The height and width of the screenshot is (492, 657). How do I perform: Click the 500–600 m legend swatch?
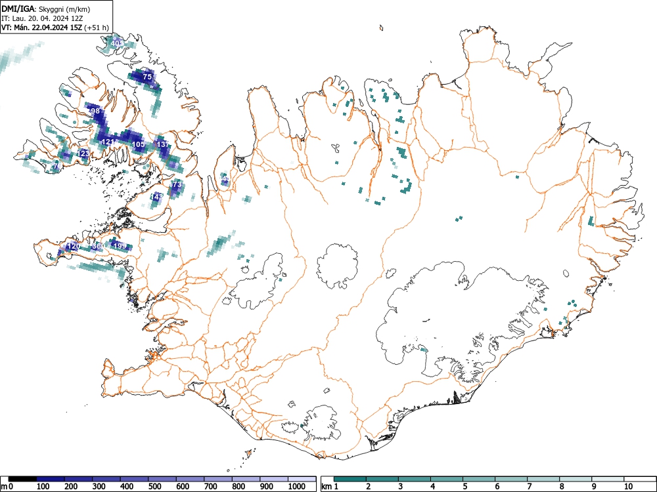tap(162, 479)
